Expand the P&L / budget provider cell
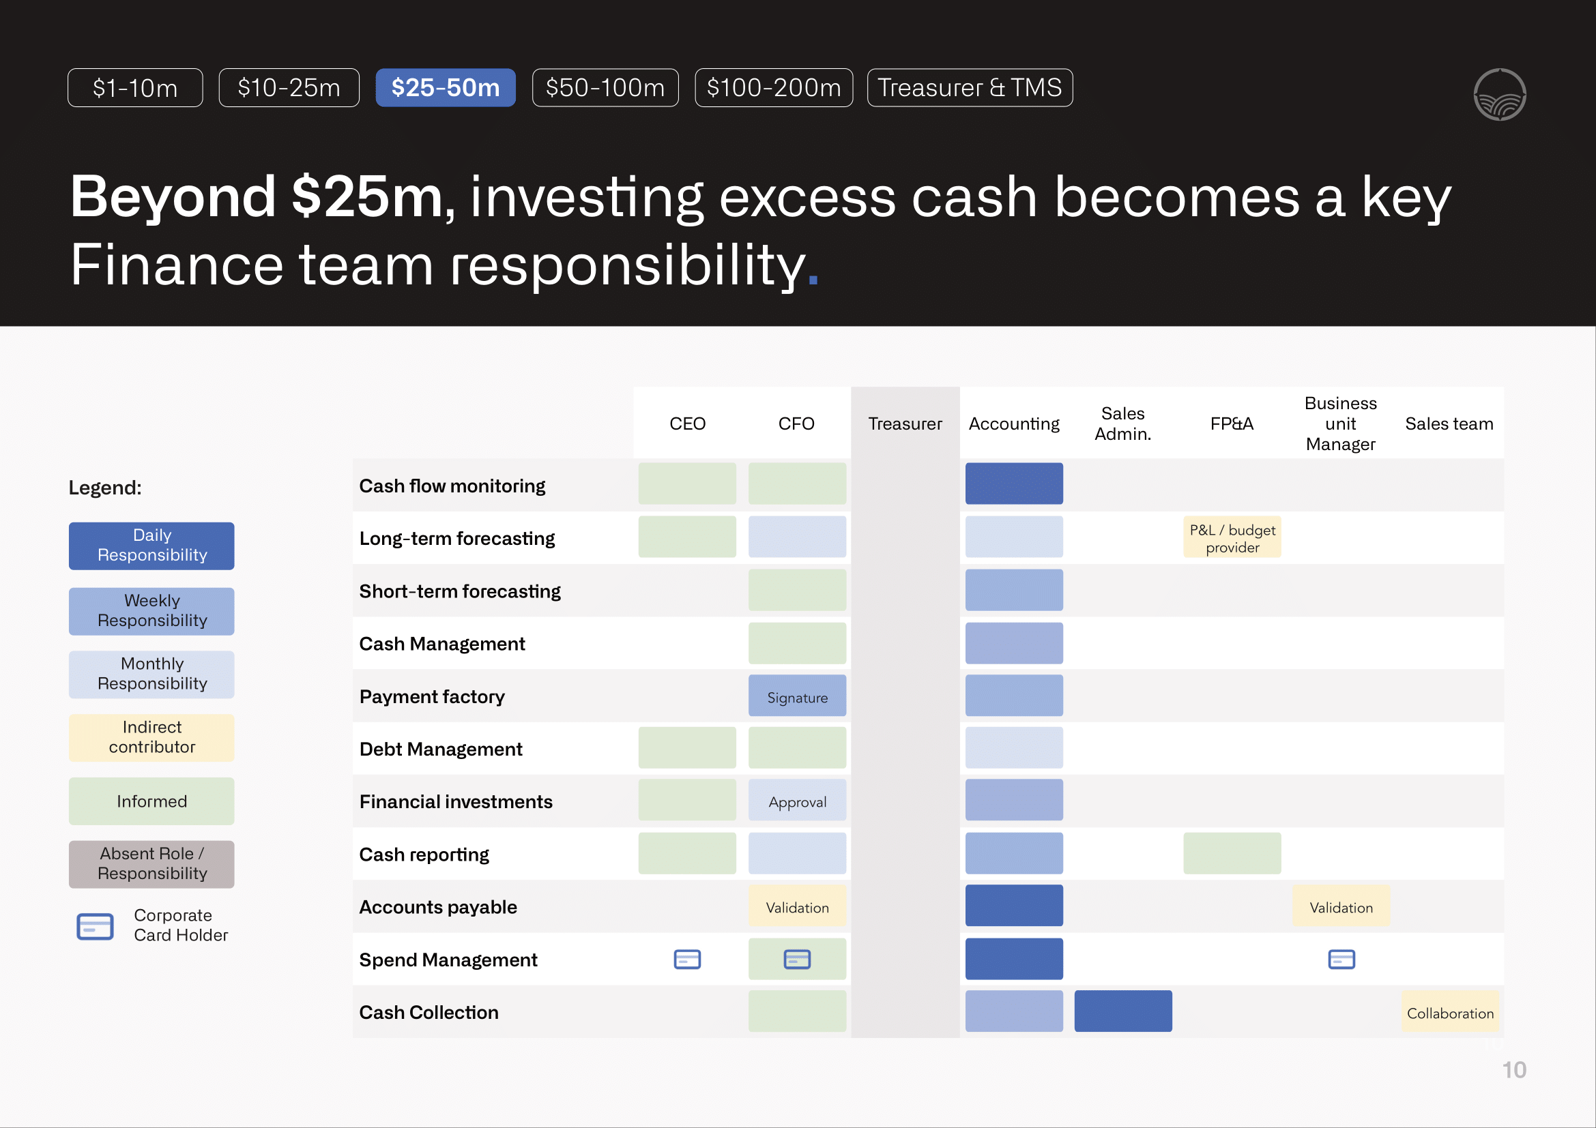The width and height of the screenshot is (1596, 1128). click(x=1232, y=536)
